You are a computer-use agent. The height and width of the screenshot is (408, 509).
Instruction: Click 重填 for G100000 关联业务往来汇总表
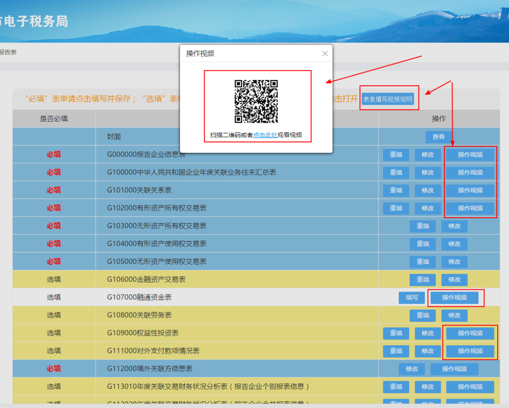click(396, 173)
